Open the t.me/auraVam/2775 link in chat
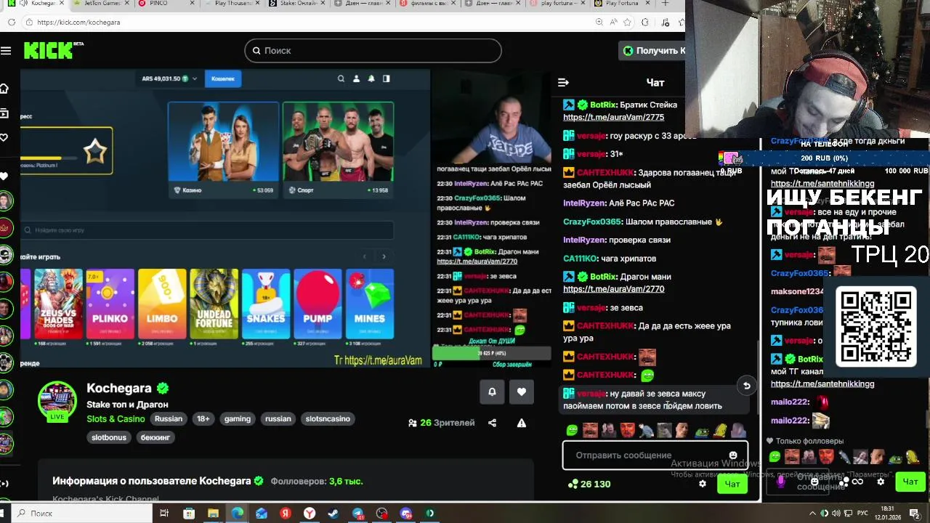The height and width of the screenshot is (523, 930). point(613,117)
